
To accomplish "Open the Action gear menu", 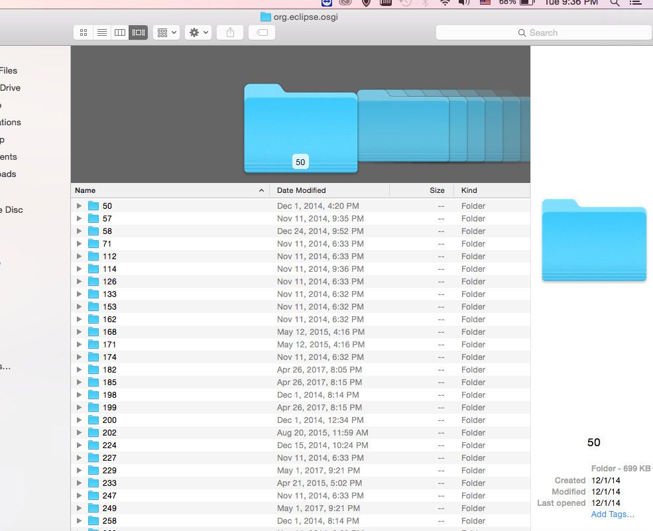I will (x=198, y=32).
